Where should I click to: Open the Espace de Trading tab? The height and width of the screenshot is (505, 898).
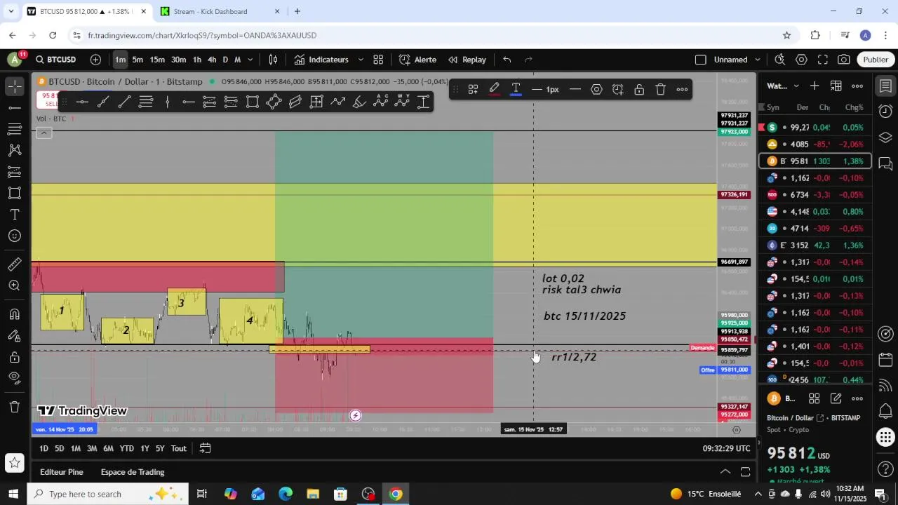pyautogui.click(x=133, y=472)
